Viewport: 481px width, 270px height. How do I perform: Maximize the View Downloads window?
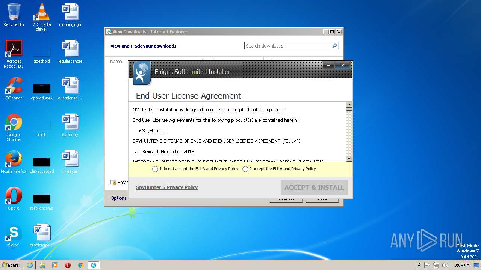[332, 32]
